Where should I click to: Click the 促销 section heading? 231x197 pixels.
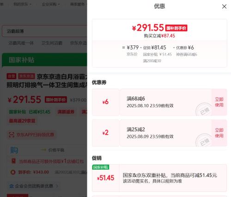97,158
